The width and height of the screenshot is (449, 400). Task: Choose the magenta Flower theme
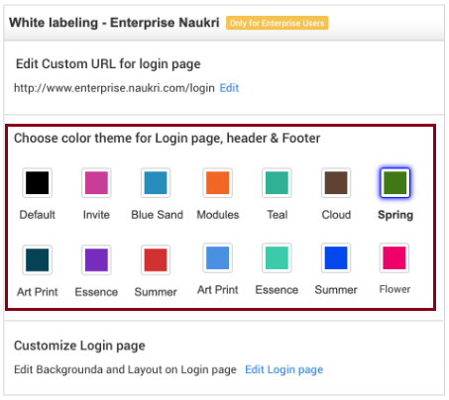click(x=394, y=257)
